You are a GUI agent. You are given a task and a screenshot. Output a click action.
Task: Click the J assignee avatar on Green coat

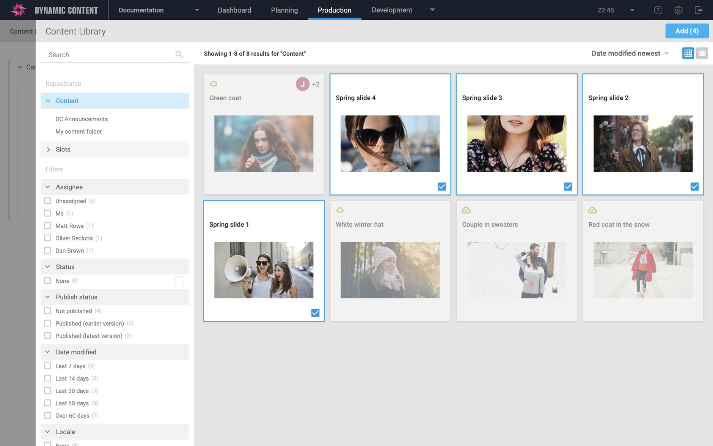pos(303,84)
